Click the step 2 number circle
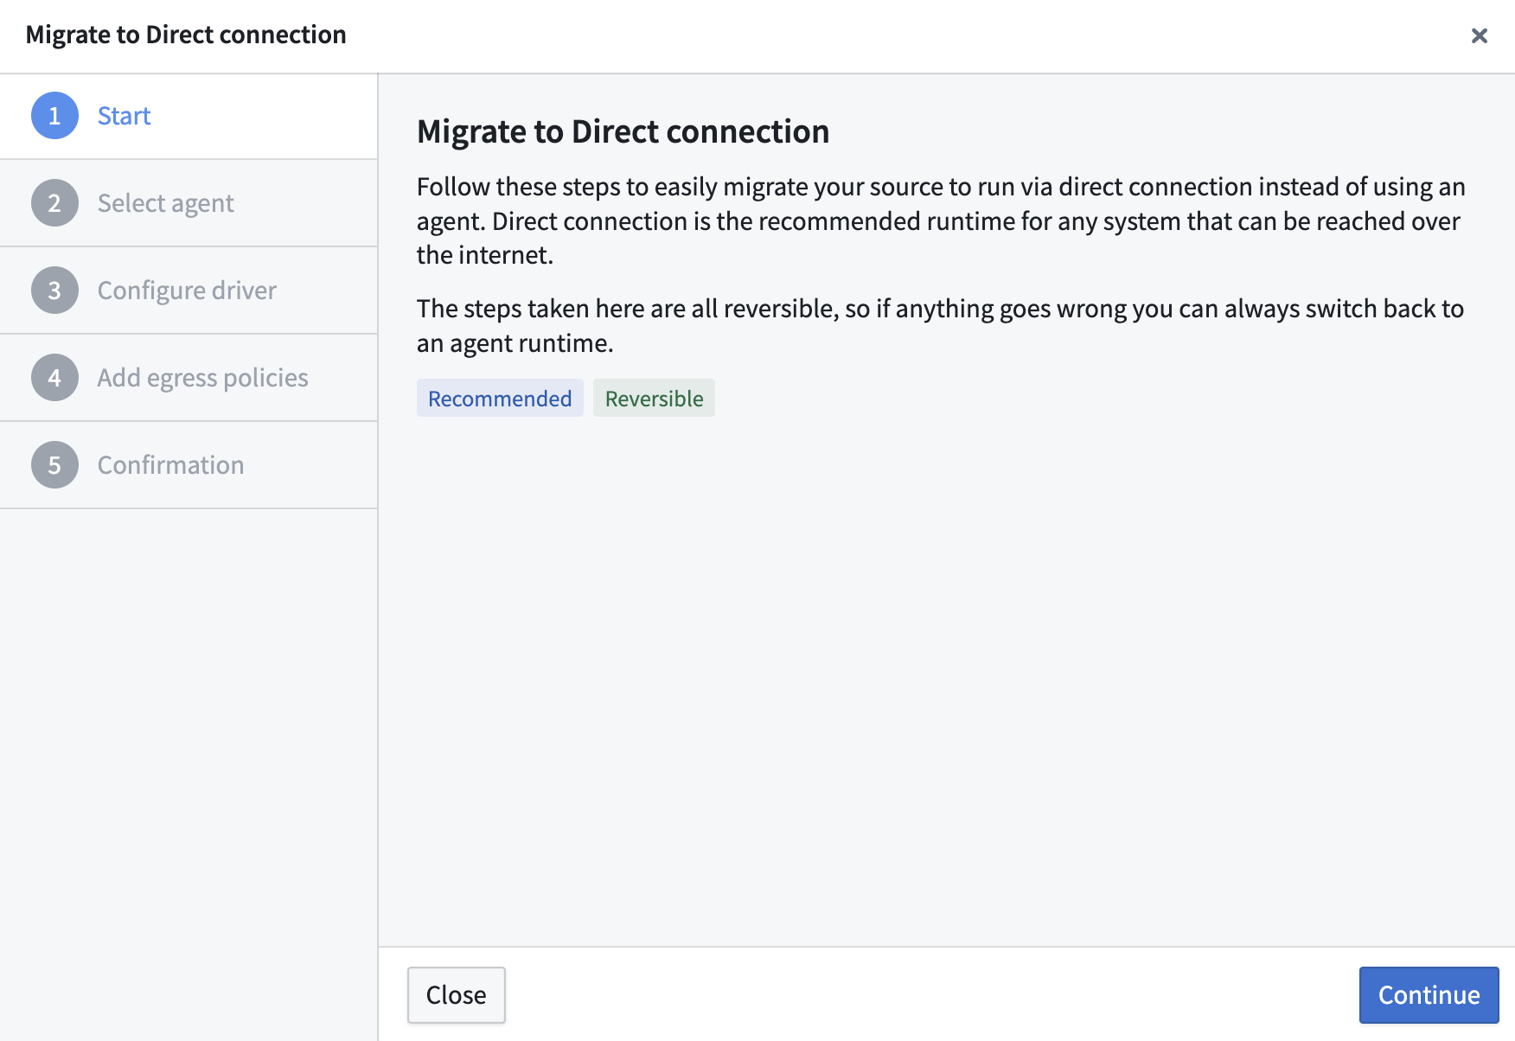Image resolution: width=1515 pixels, height=1041 pixels. (x=54, y=203)
